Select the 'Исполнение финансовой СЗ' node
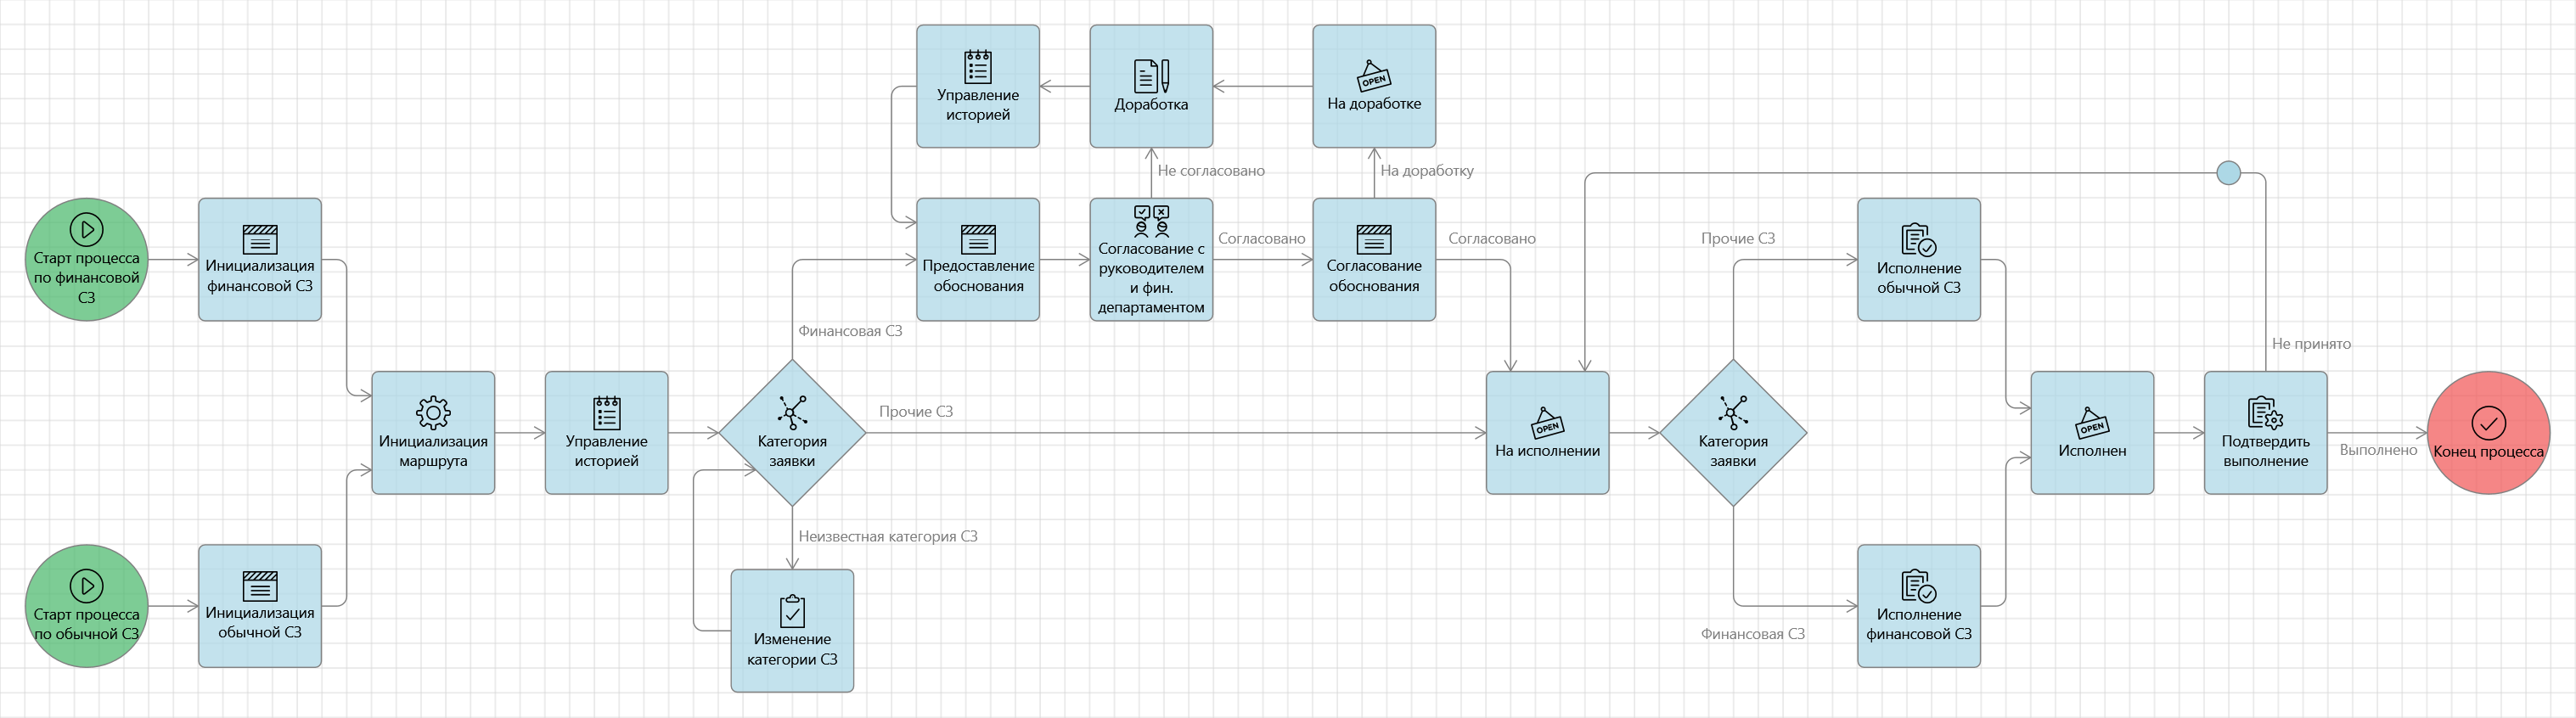This screenshot has height=718, width=2576. [x=1918, y=606]
